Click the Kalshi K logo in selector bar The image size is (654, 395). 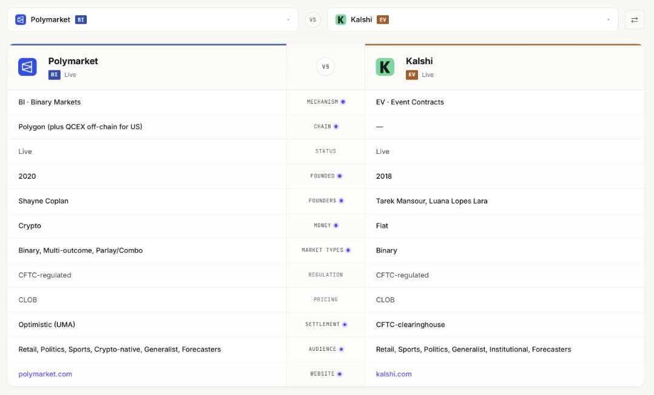pos(341,19)
